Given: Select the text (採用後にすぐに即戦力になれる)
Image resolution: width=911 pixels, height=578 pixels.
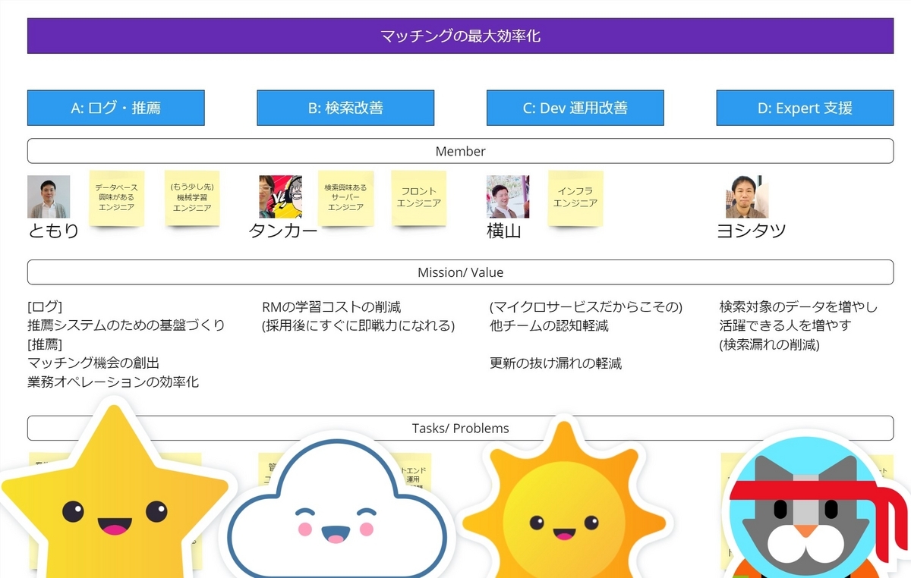Looking at the screenshot, I should click(x=358, y=325).
